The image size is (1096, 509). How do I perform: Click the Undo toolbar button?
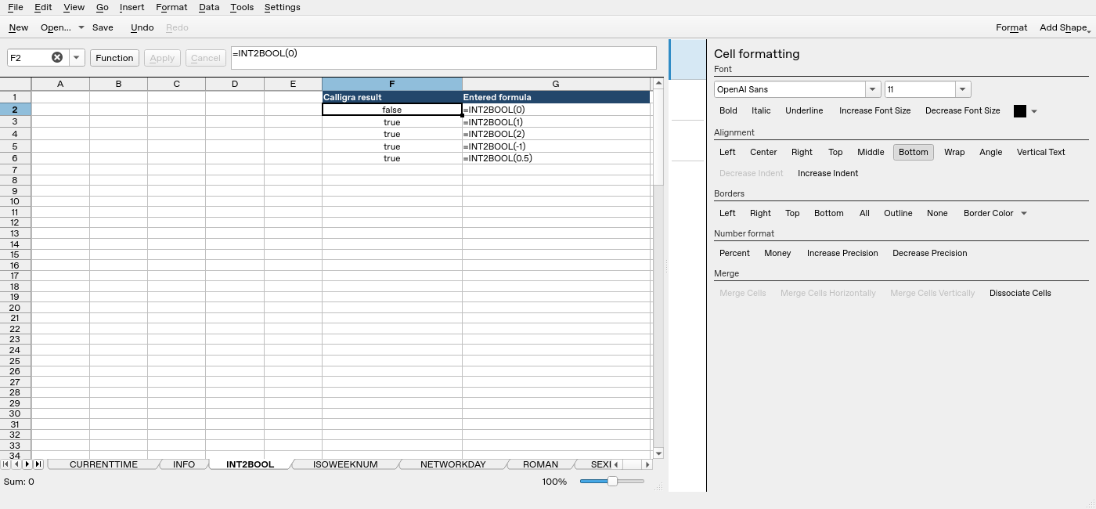[142, 27]
